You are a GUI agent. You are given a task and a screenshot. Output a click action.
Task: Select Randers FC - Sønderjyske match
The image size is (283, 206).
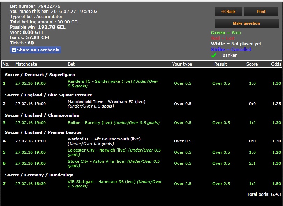[113, 83]
